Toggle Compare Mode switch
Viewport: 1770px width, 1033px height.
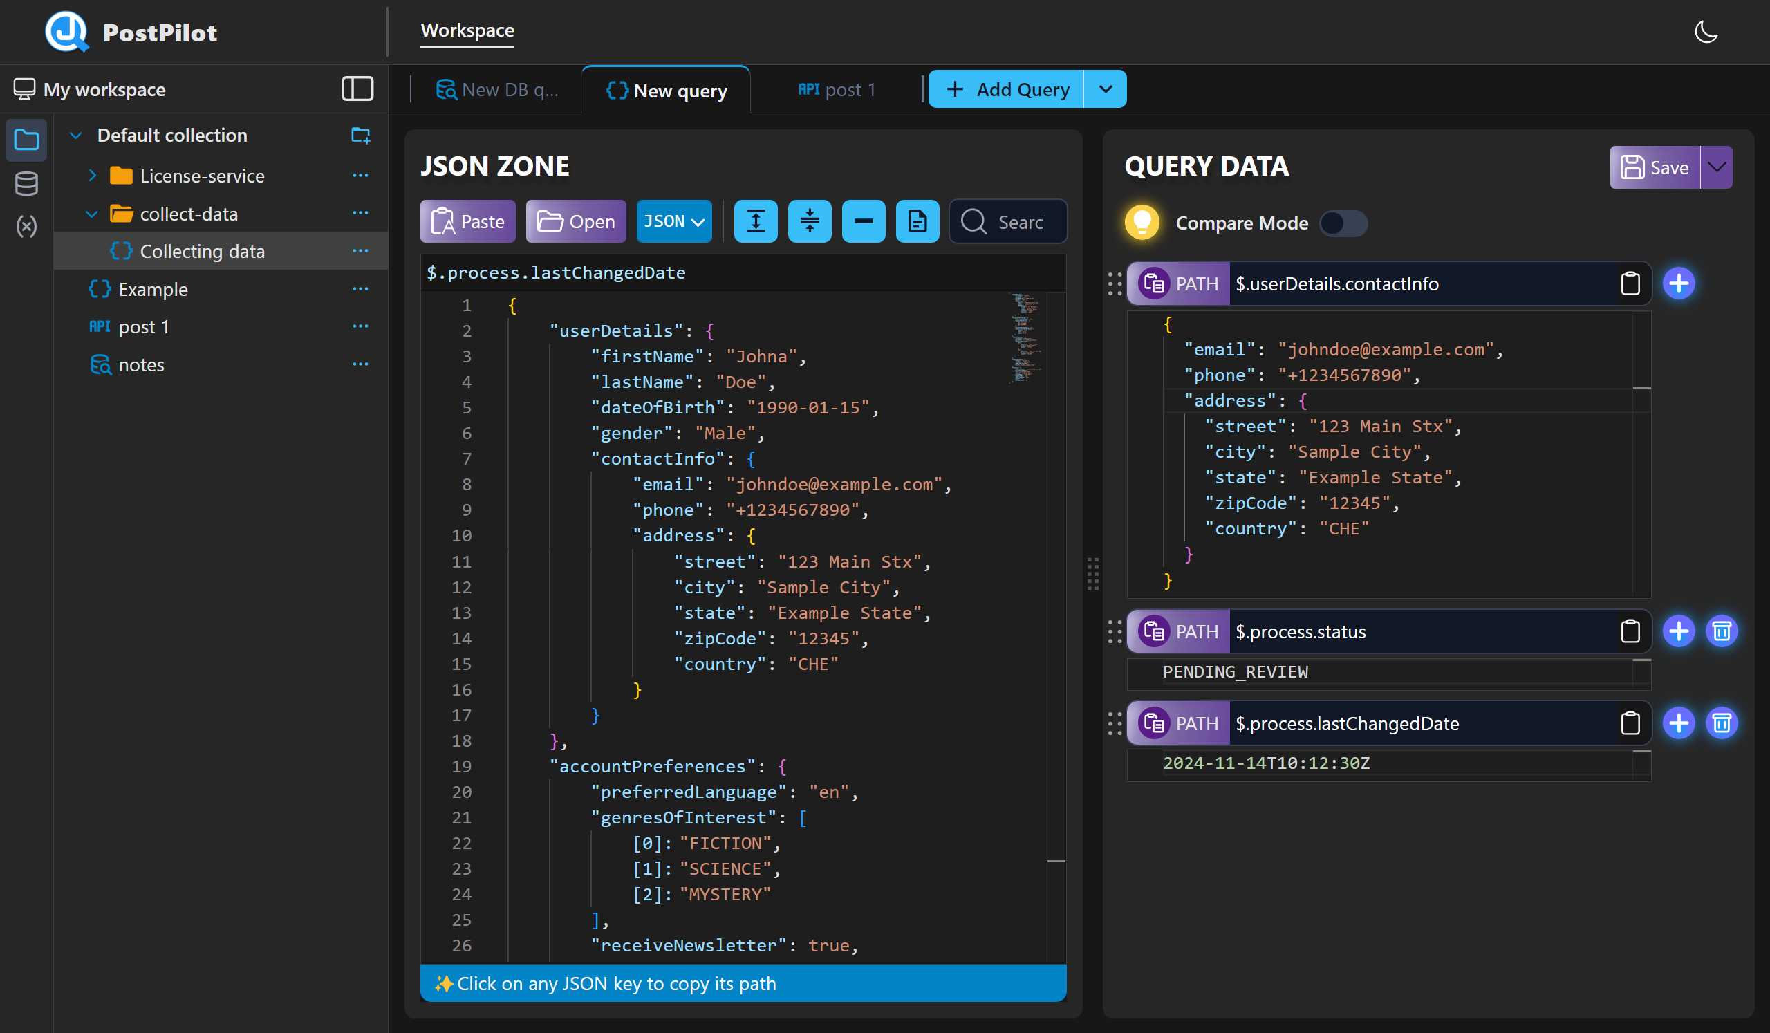point(1342,223)
